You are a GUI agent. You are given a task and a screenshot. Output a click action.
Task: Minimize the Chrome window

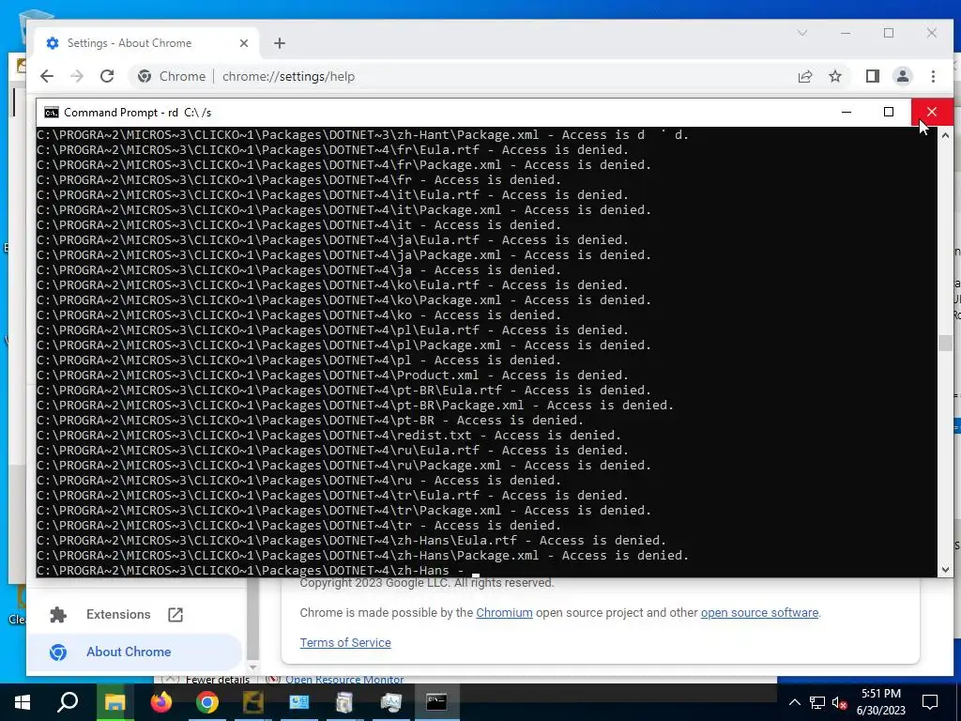846,33
